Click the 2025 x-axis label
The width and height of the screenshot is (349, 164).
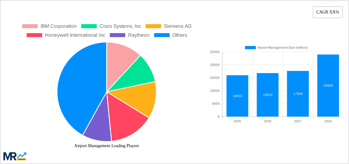237,121
